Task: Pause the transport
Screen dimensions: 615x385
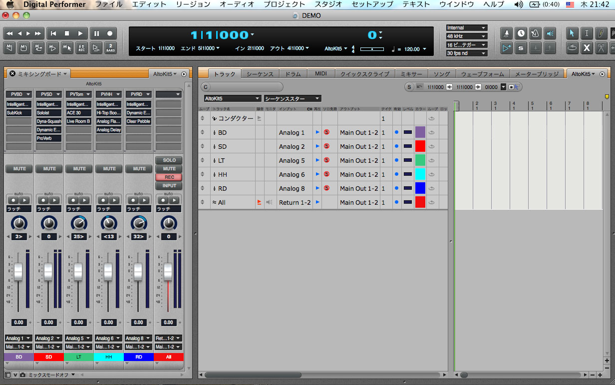Action: [97, 33]
